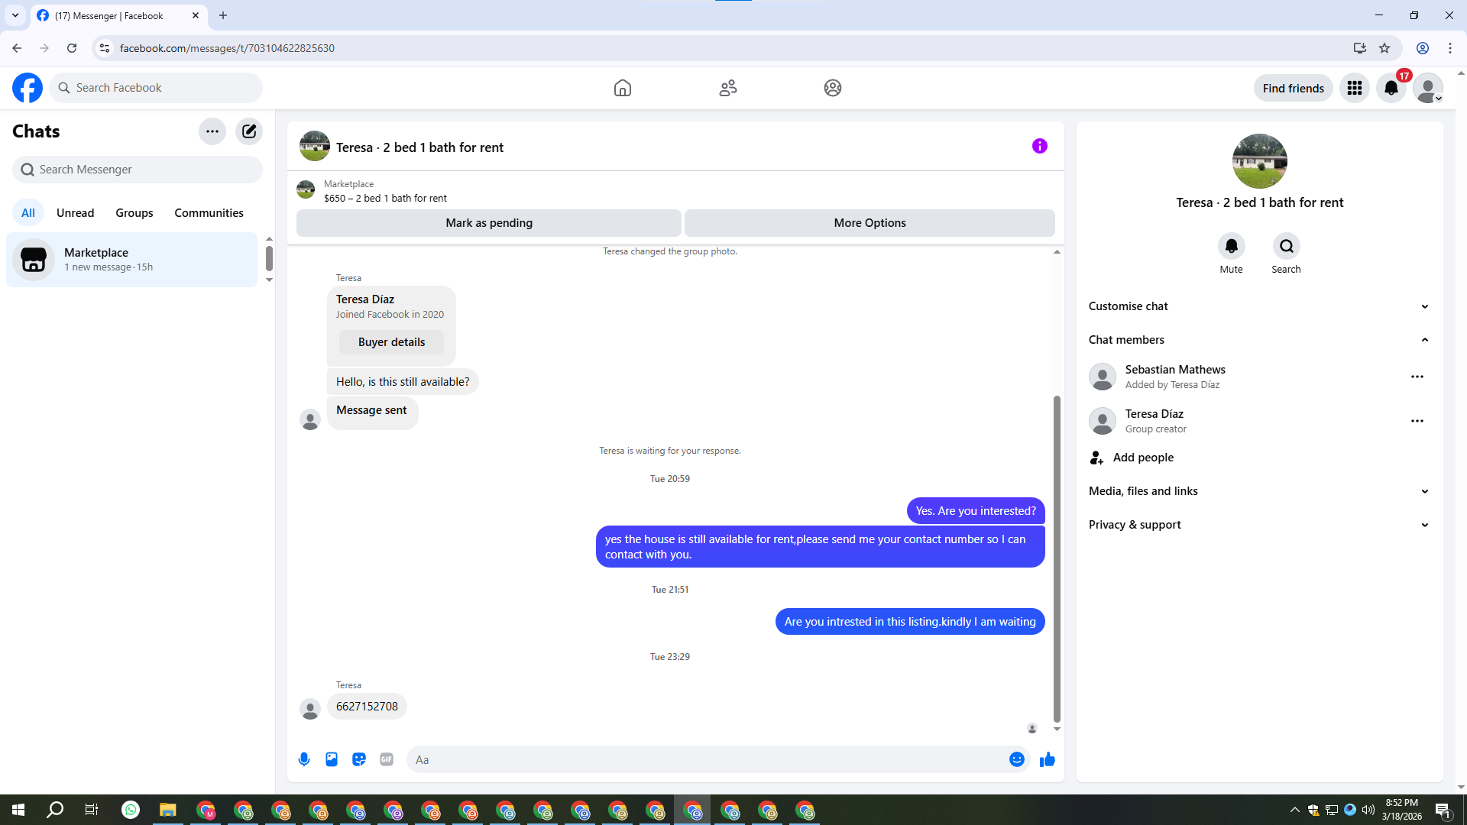This screenshot has height=825, width=1467.
Task: Open Buyer details for Teresa Díaz
Action: [x=391, y=342]
